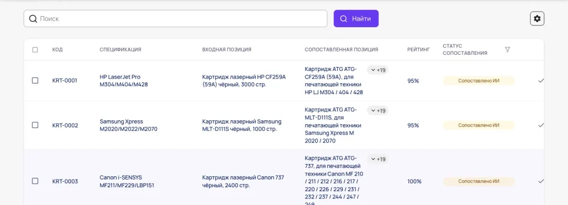Click the Код column header
The height and width of the screenshot is (205, 568).
(58, 49)
